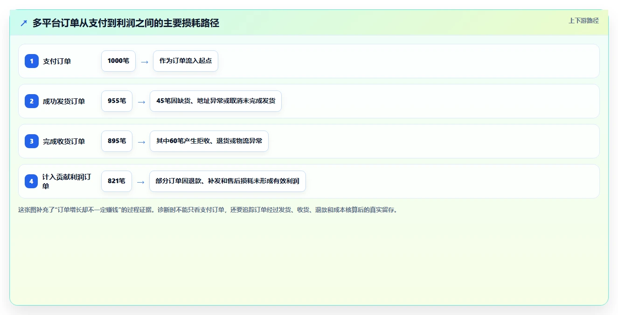The height and width of the screenshot is (315, 618).
Task: Click step badge 4 for 计入贡献利润订单
Action: pyautogui.click(x=31, y=181)
